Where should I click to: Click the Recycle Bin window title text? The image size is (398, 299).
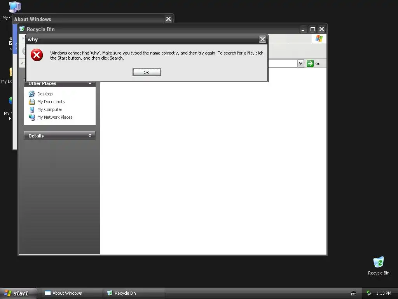pos(40,29)
